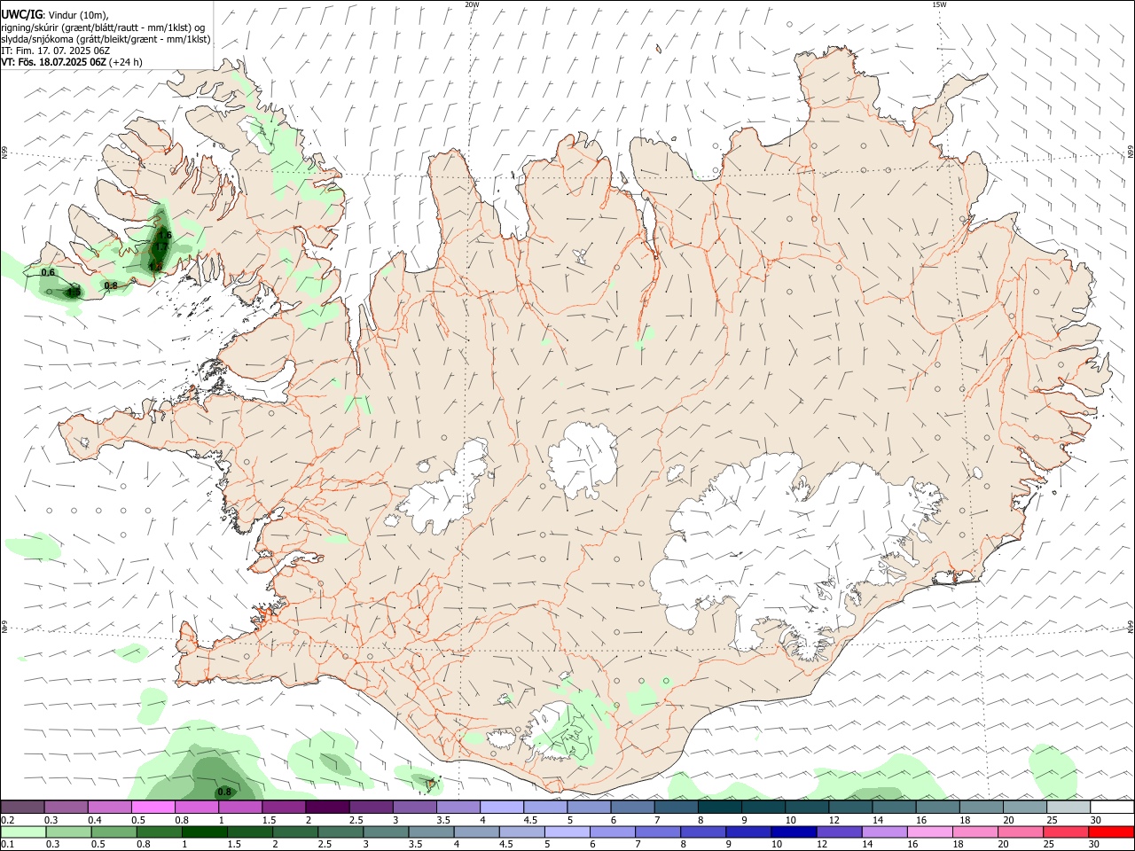The height and width of the screenshot is (851, 1135).
Task: Click the '1.6' precipitation value on the map
Action: tap(164, 235)
